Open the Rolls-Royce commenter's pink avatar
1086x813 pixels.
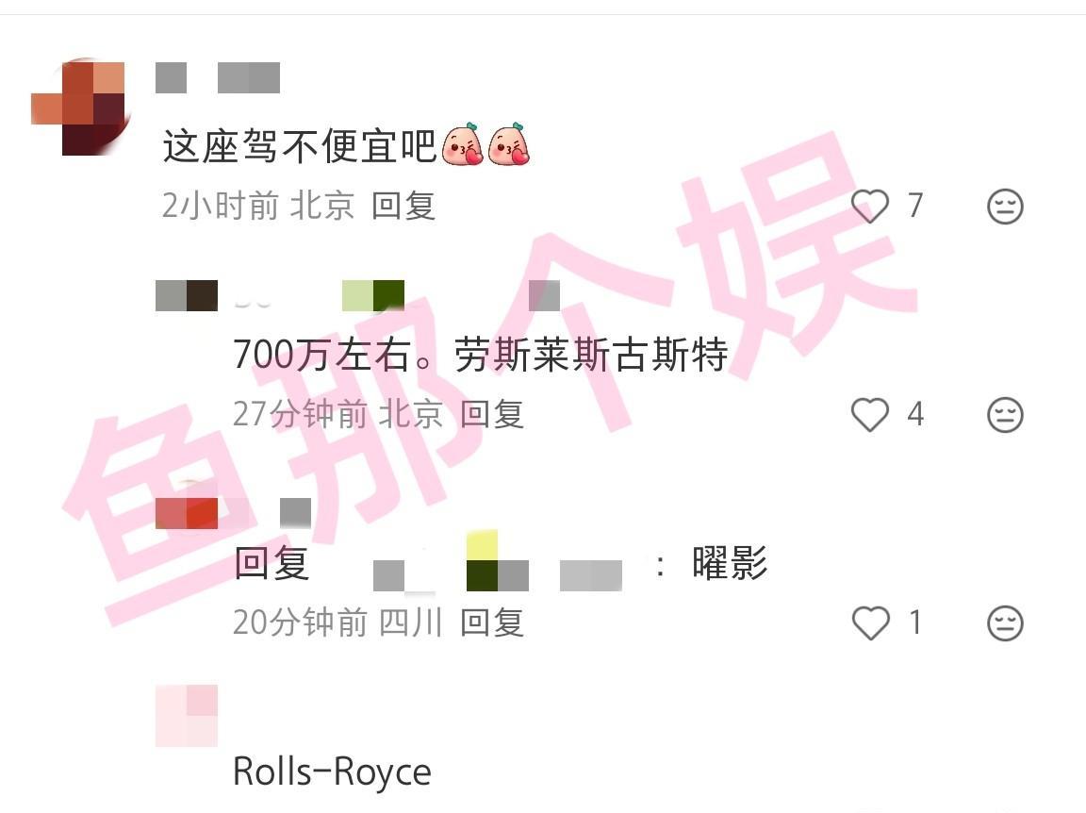point(187,715)
